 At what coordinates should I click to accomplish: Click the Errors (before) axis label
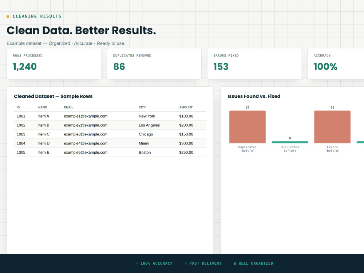tap(332, 149)
